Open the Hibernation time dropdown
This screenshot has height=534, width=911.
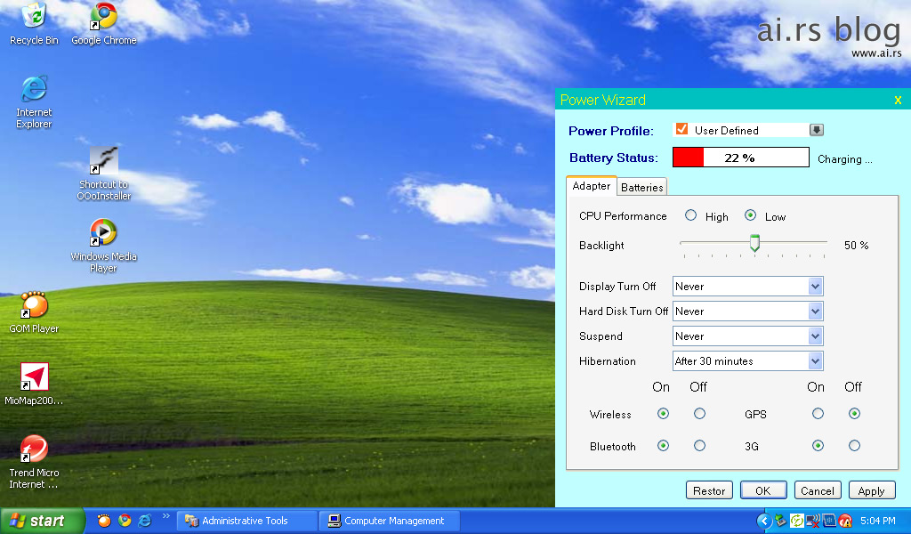815,361
